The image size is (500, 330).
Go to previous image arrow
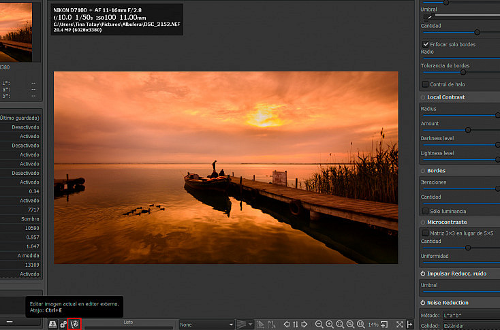(x=287, y=325)
